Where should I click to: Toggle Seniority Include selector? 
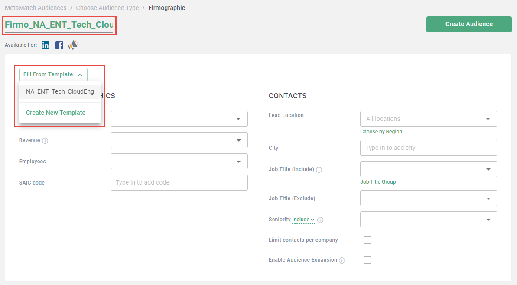303,220
